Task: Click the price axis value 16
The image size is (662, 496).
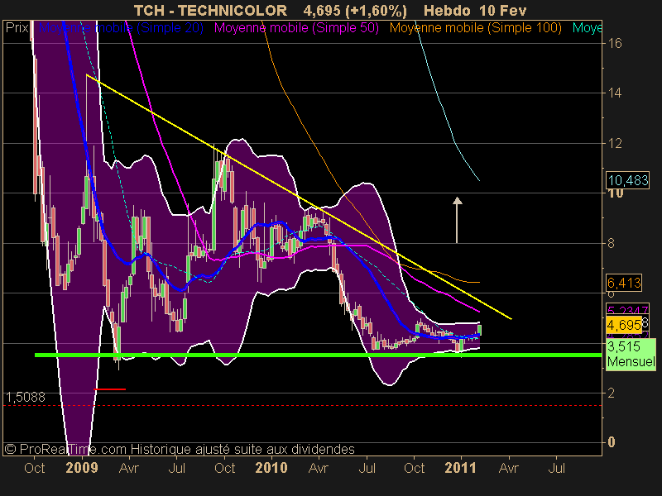Action: click(615, 43)
